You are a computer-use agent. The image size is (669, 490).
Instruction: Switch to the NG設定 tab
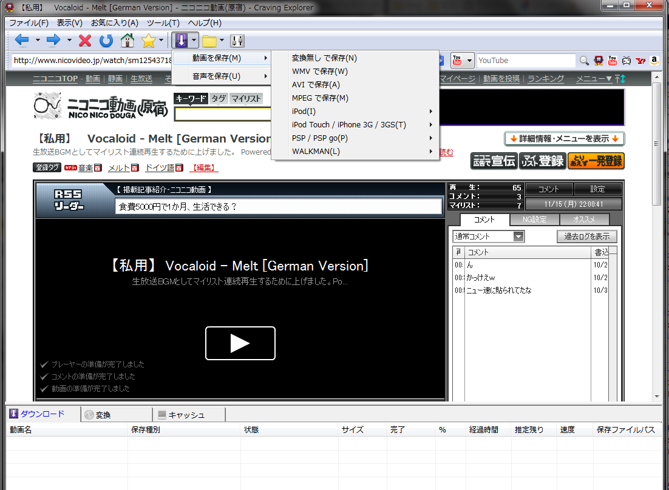pyautogui.click(x=534, y=220)
